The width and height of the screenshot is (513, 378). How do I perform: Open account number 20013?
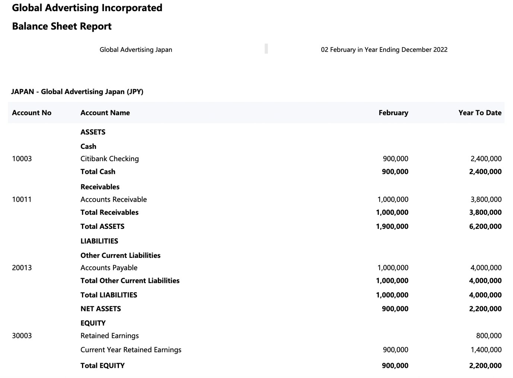pyautogui.click(x=22, y=268)
